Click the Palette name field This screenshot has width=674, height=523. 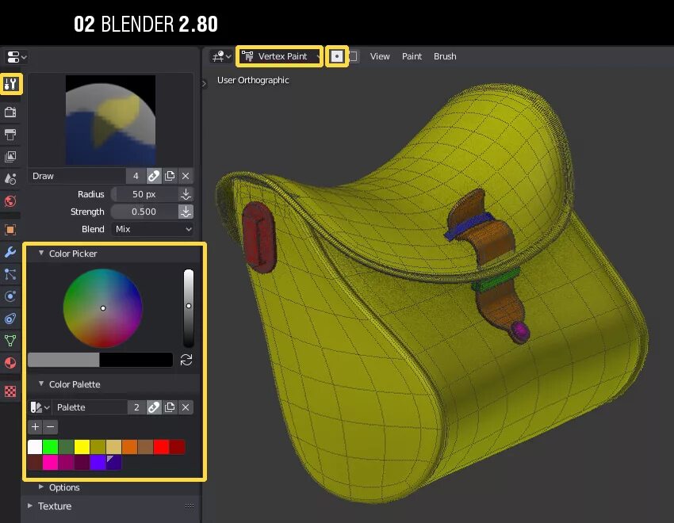90,407
